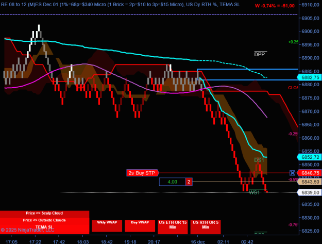Click the W -0,74% = -51,00 readout
Image resolution: width=322 pixels, height=244 pixels.
[275, 6]
